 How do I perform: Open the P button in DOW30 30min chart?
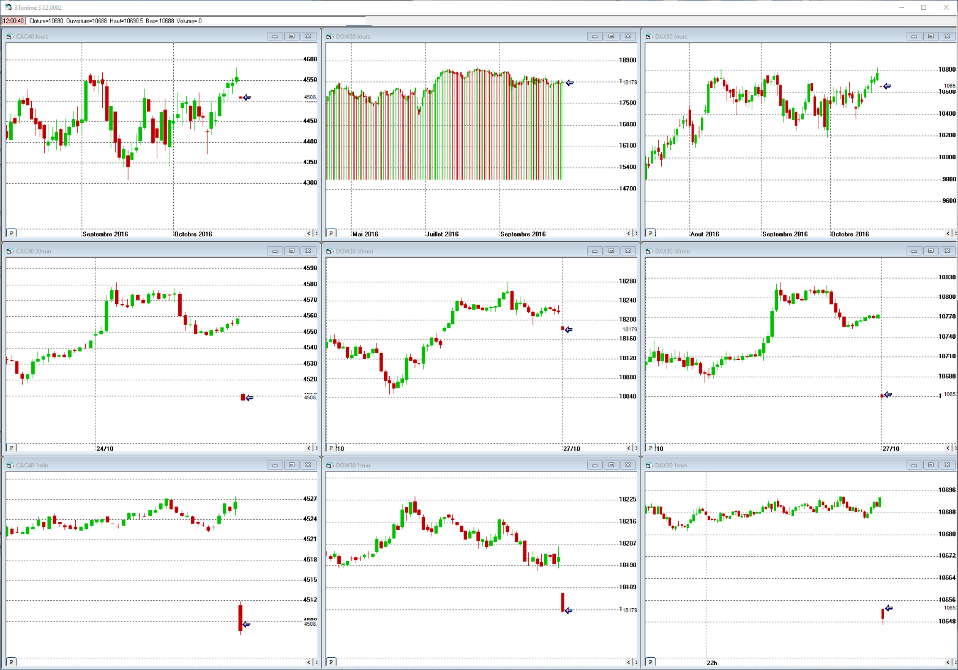pos(331,448)
